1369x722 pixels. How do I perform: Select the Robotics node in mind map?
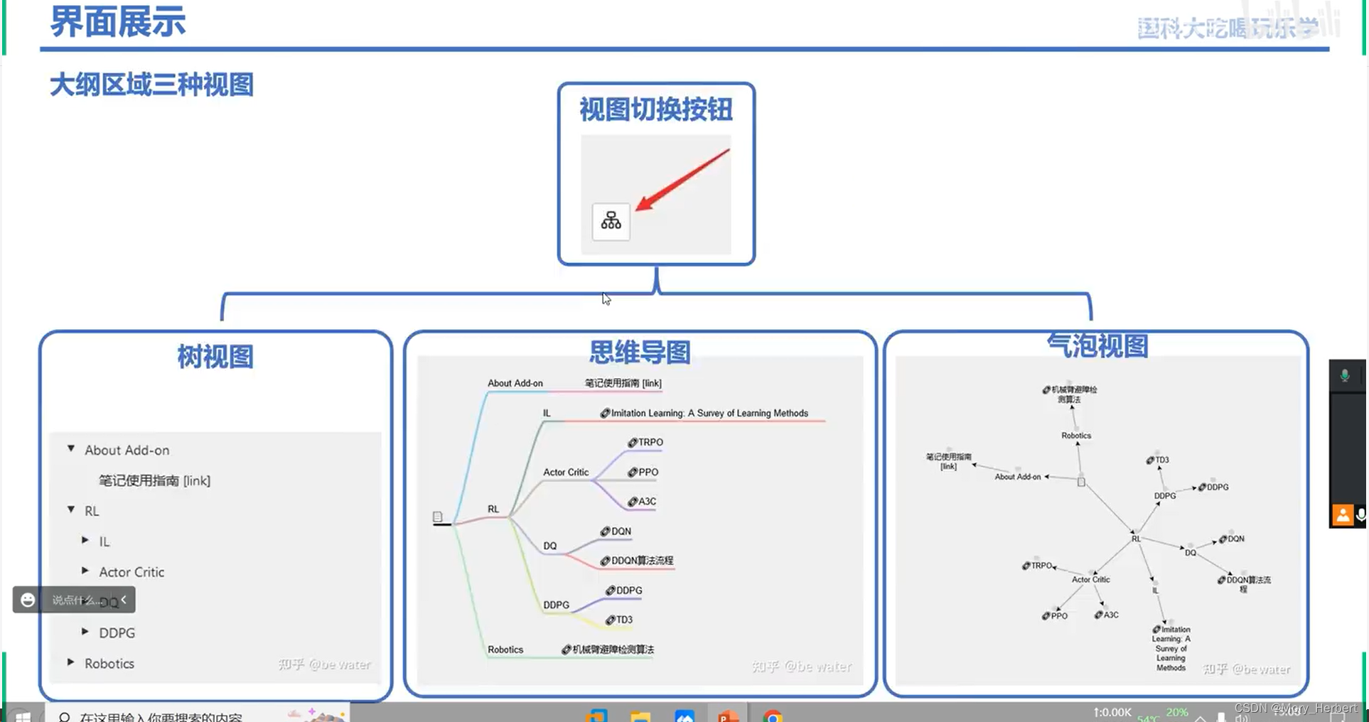pos(505,650)
